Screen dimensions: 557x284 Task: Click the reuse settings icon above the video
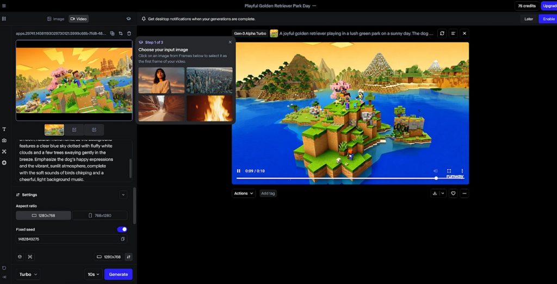(442, 33)
